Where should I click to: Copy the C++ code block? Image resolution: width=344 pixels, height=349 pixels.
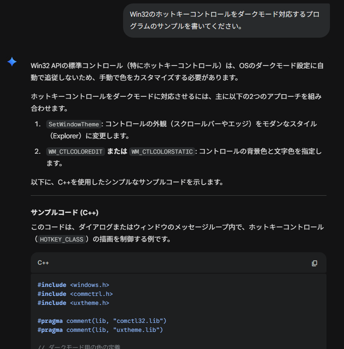coord(315,263)
